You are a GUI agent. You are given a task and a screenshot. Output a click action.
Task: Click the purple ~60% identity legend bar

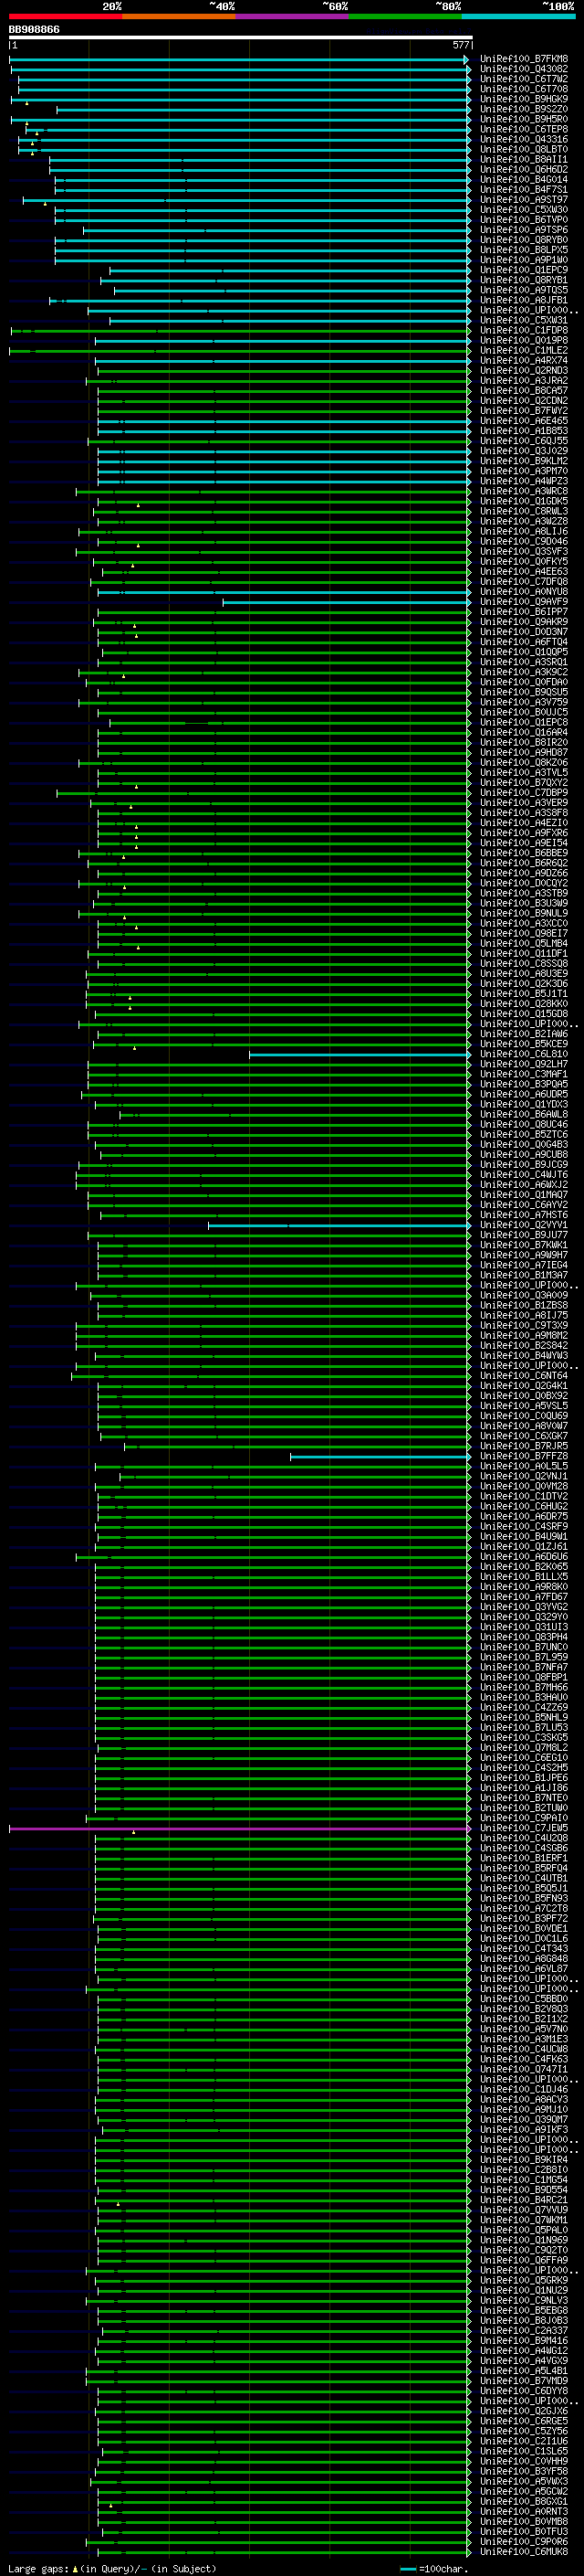point(293,17)
